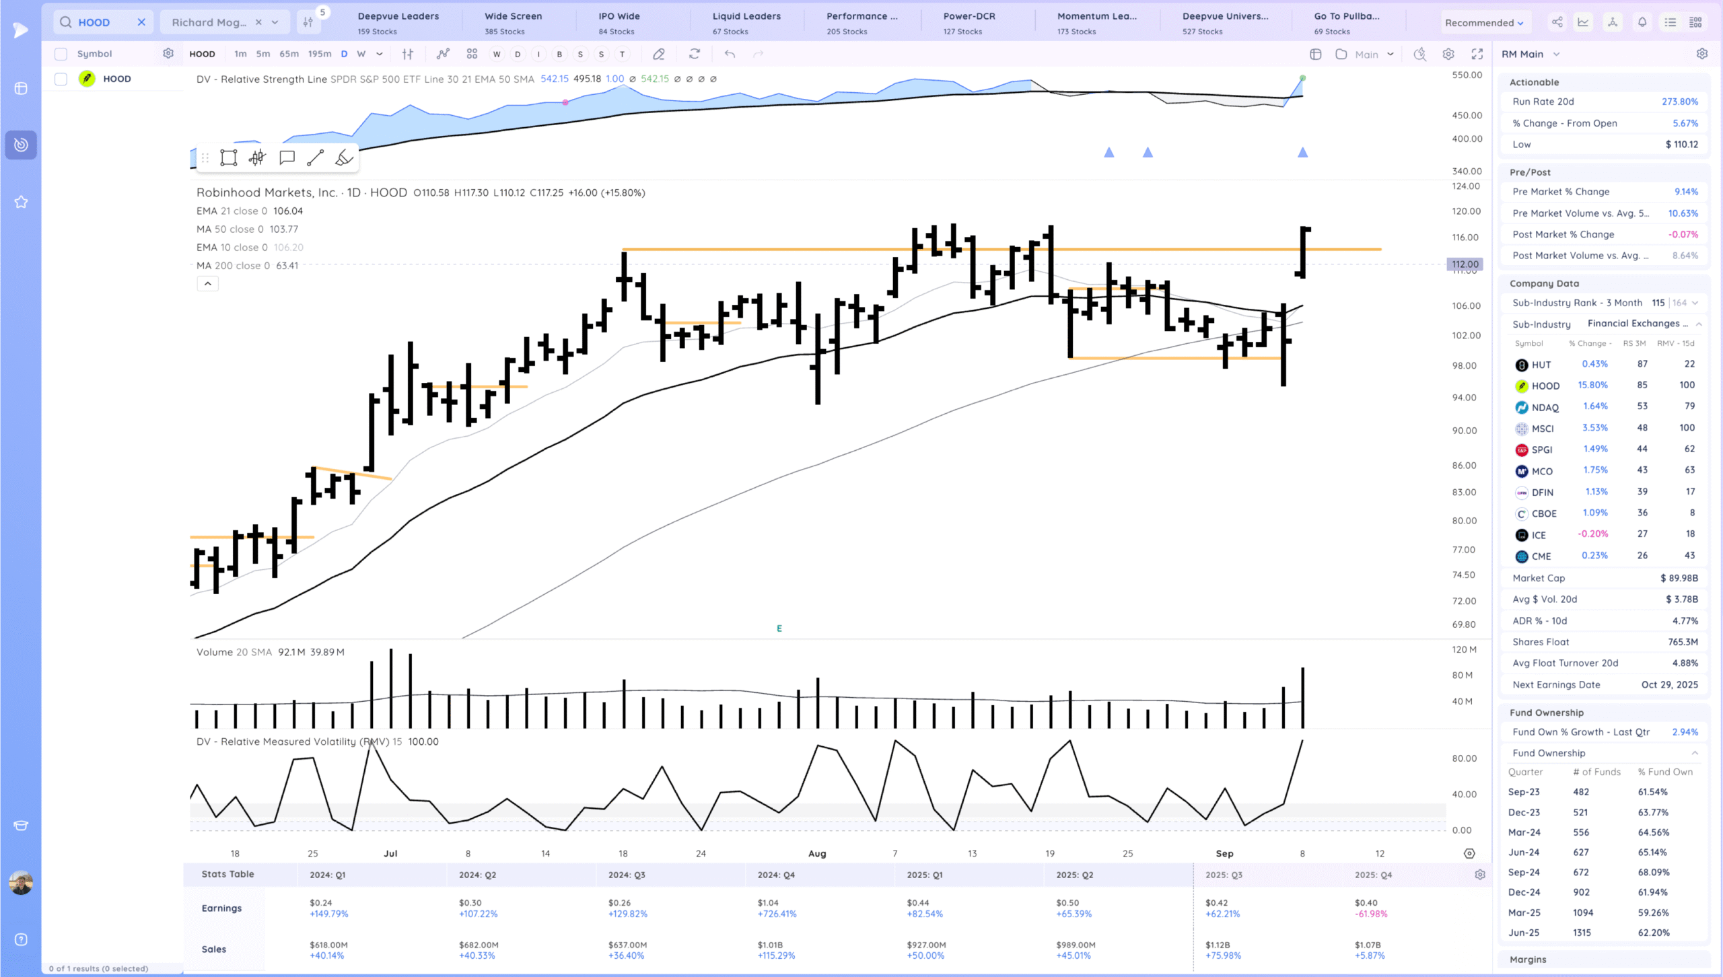Open the Deepvue Leaders screen tab
The width and height of the screenshot is (1723, 977).
(398, 23)
